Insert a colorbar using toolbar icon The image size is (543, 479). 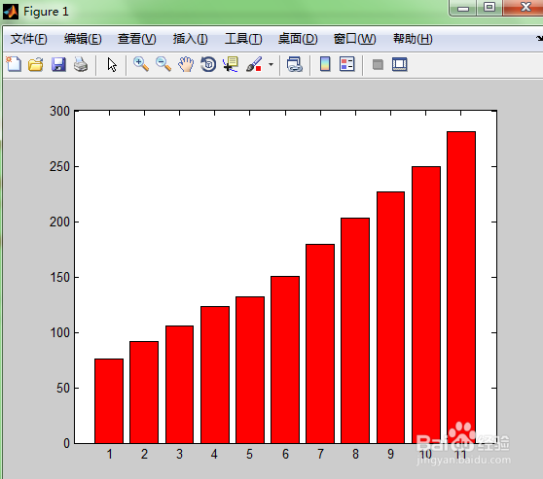tap(325, 64)
